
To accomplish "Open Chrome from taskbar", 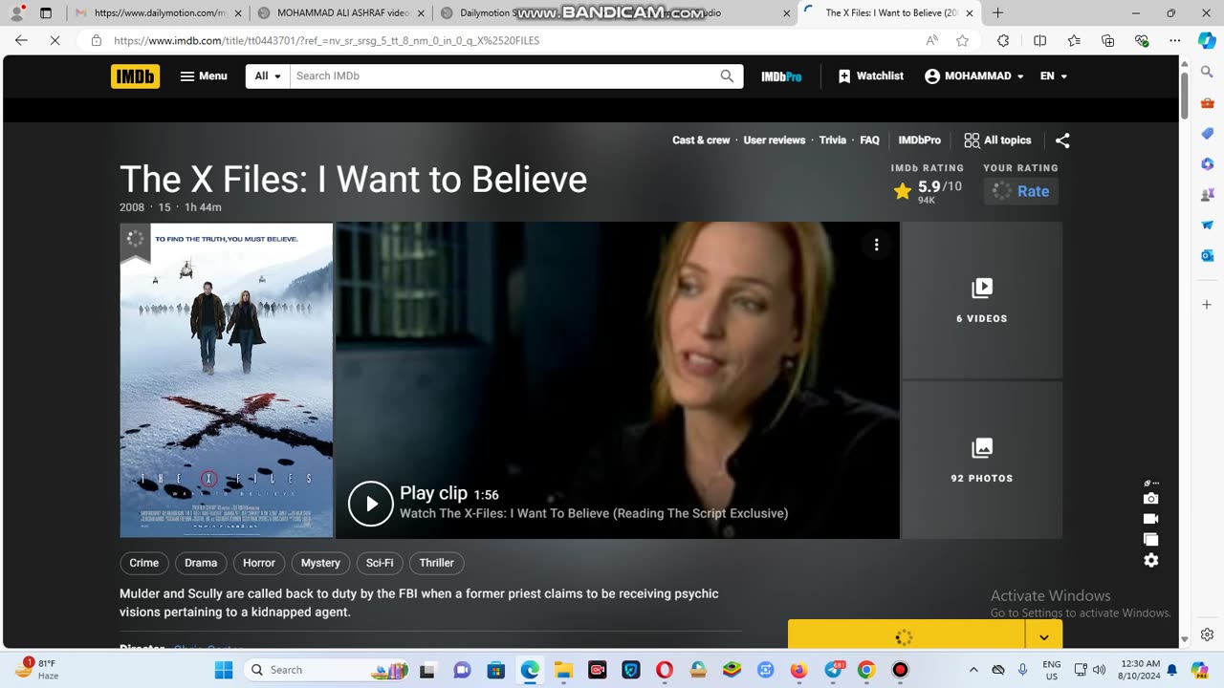I will point(866,670).
